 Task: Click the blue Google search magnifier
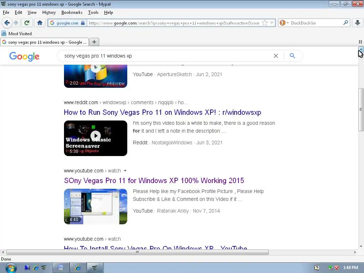[x=292, y=56]
